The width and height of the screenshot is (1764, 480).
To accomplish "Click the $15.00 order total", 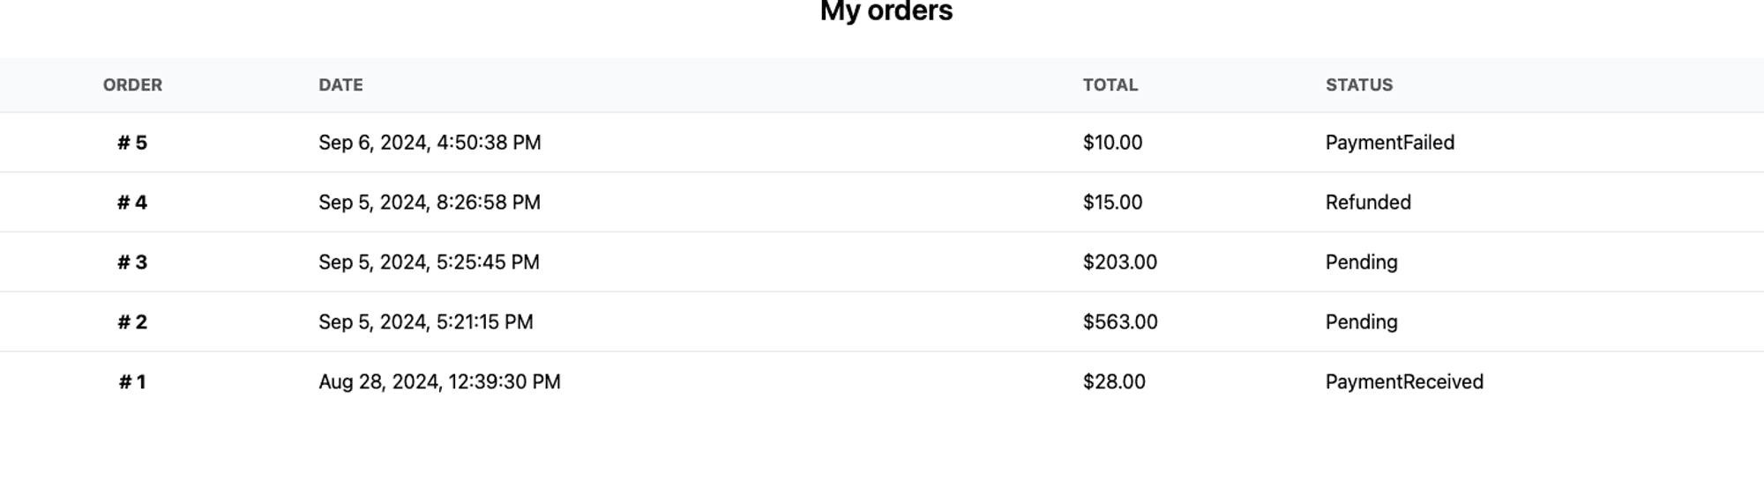I will coord(1112,203).
